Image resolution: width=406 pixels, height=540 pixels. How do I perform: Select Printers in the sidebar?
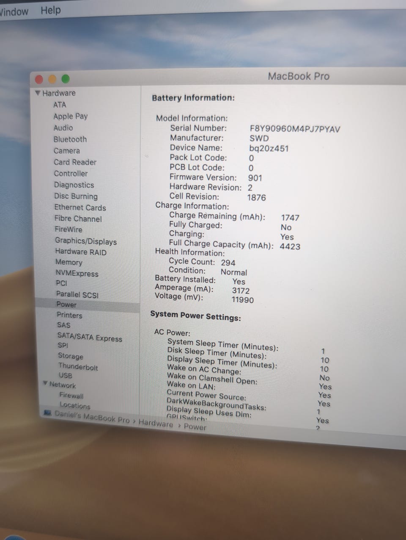coord(69,315)
